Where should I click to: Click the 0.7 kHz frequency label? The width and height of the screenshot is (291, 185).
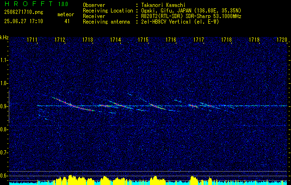click(4, 153)
